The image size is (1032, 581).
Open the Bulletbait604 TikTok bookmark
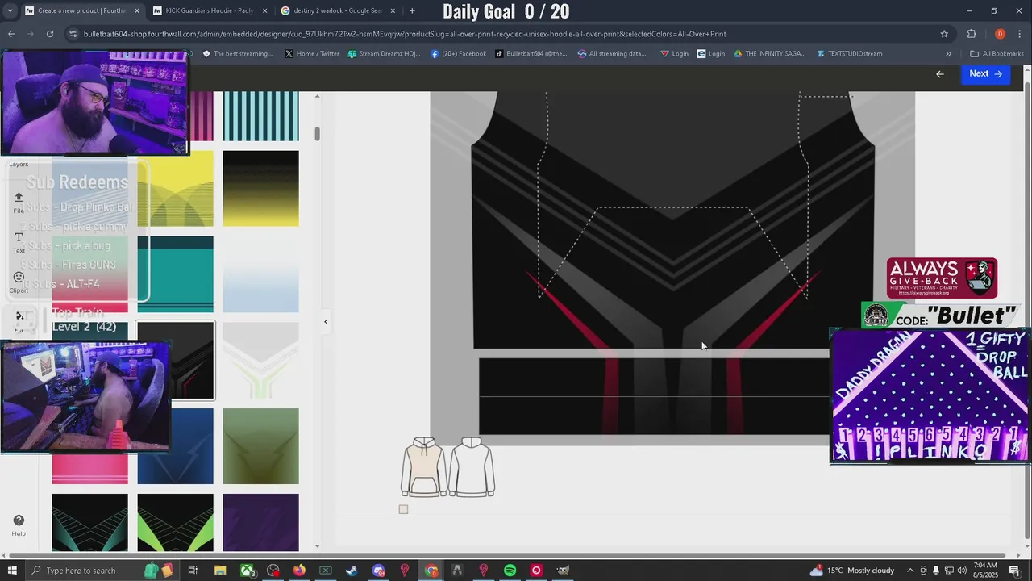[531, 54]
